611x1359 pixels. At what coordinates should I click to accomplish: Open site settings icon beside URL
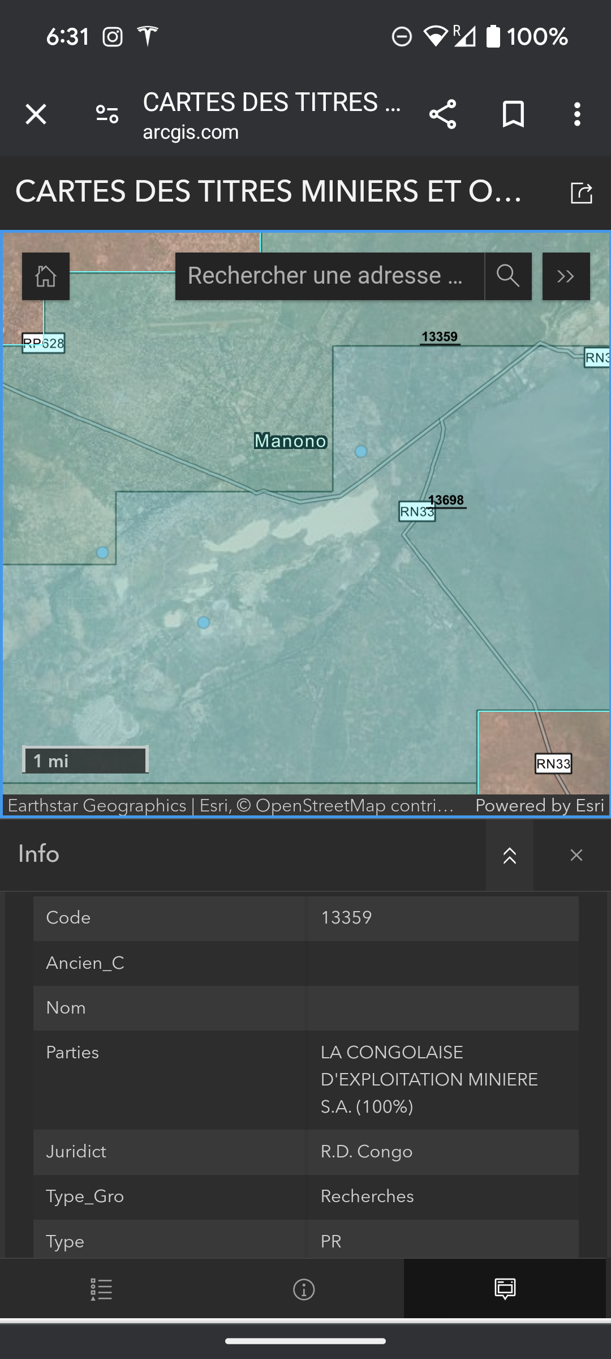[107, 114]
